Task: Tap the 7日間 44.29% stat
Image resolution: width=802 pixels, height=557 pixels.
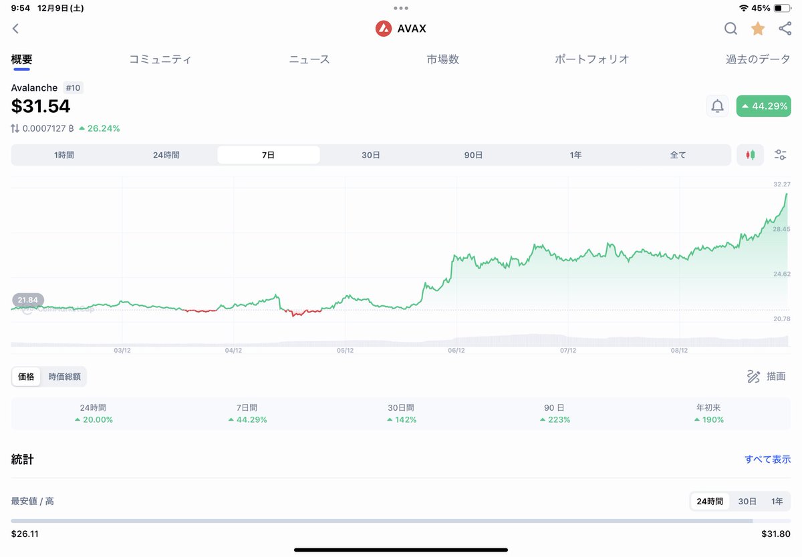Action: pos(247,413)
